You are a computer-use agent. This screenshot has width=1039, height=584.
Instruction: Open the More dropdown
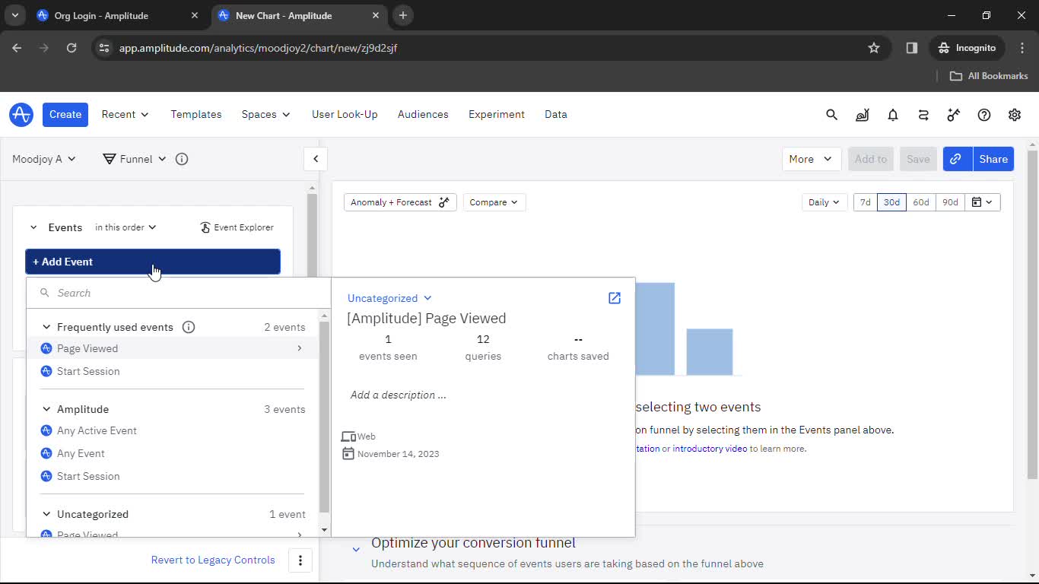click(812, 159)
